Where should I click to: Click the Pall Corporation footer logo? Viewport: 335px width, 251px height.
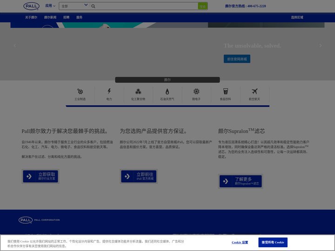(x=39, y=220)
